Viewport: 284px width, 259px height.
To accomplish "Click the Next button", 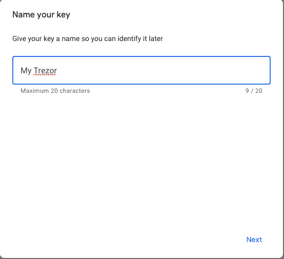I will tap(254, 240).
